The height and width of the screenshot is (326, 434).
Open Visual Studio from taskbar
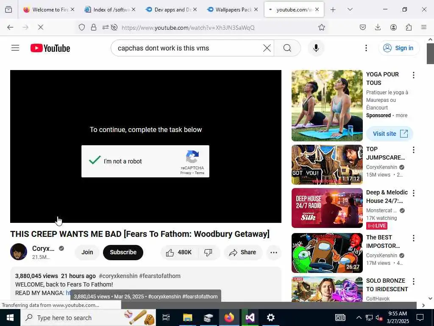click(250, 318)
